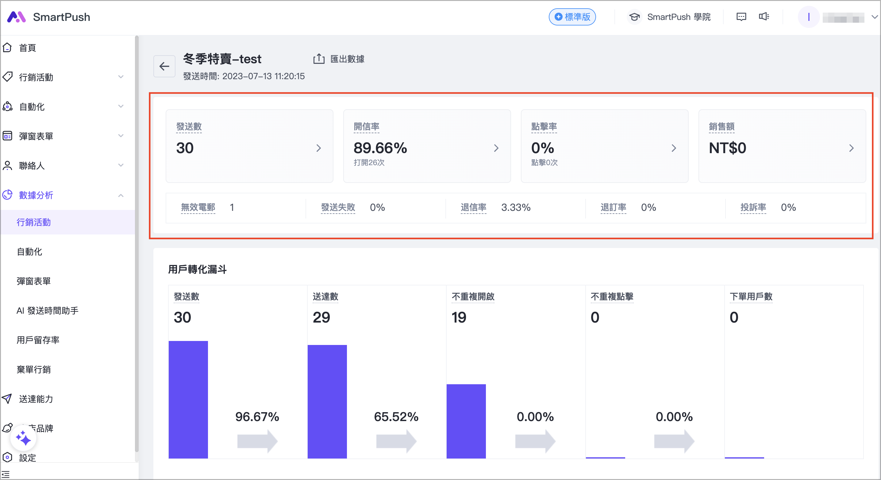Click the 發送數 funnel bar
Viewport: 881px width, 480px height.
tap(188, 400)
